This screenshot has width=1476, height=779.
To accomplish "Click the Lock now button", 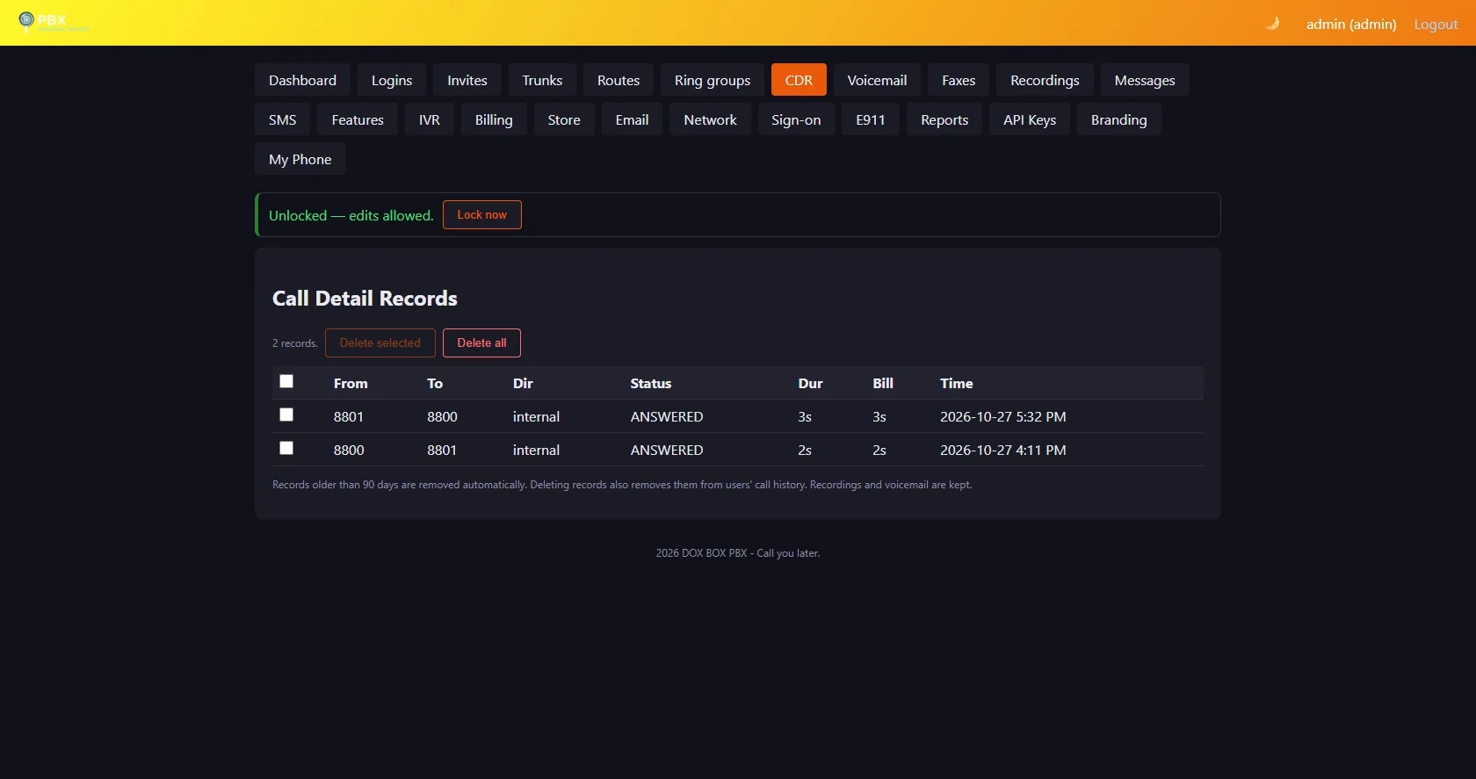I will (x=482, y=215).
